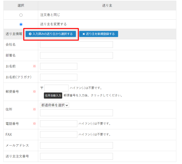182x164 pixels.
Task: Focus the お名前 text field
Action: [59, 66]
